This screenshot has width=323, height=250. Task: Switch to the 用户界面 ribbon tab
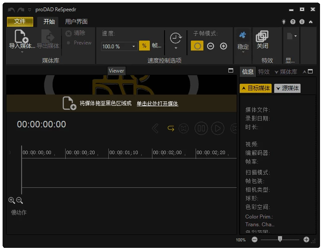point(76,22)
